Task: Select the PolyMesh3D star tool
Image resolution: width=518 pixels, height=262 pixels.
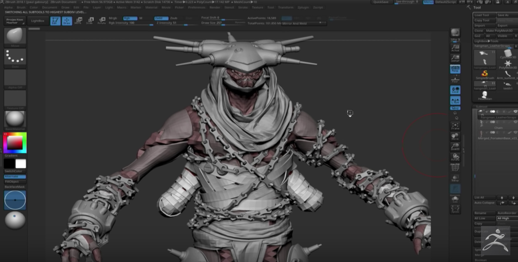Action: pyautogui.click(x=508, y=65)
